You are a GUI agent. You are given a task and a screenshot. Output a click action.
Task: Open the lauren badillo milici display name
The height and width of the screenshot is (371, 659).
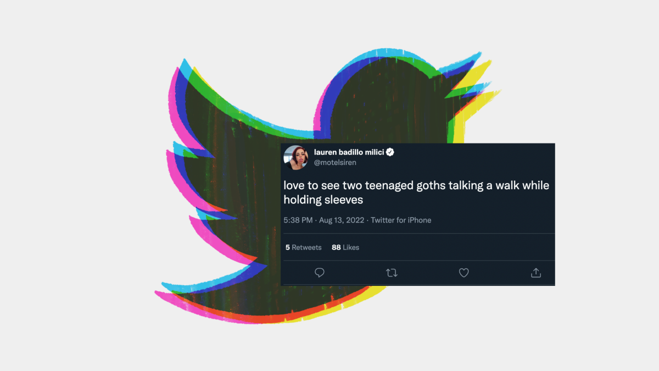[x=349, y=152]
